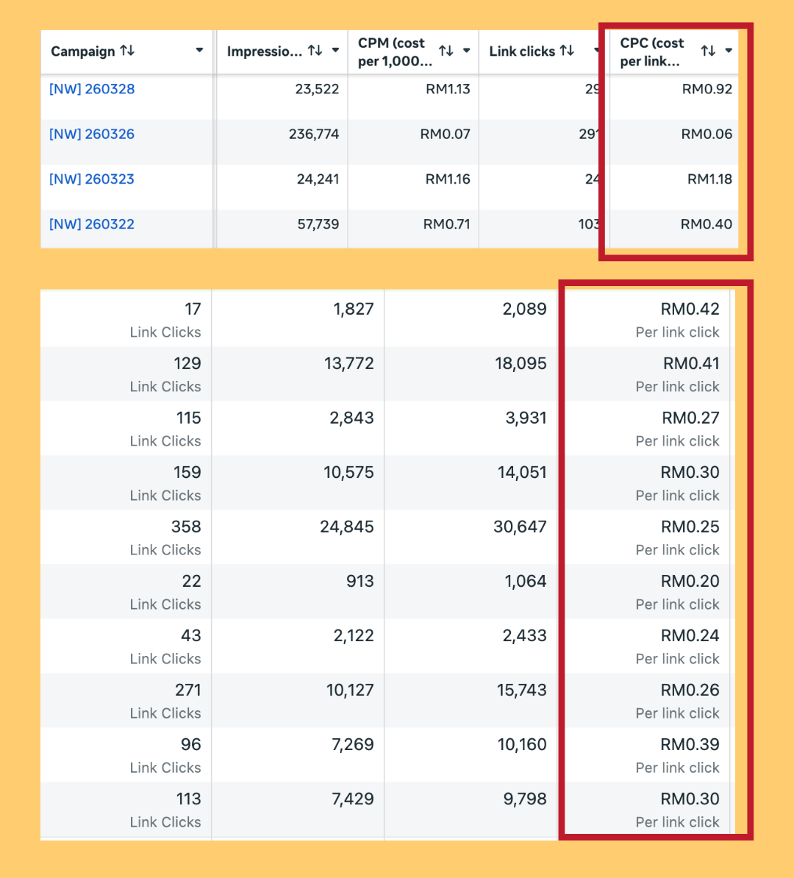
Task: Click sort arrows icon on Impressions column
Action: [x=315, y=51]
